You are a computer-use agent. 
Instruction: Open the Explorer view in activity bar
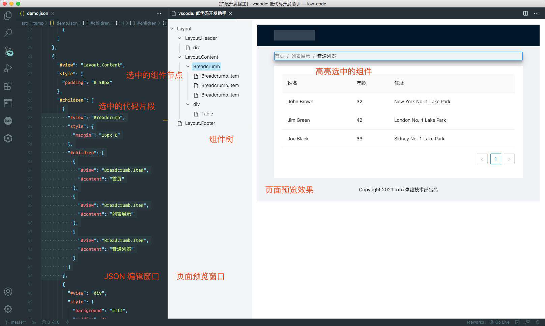(8, 15)
